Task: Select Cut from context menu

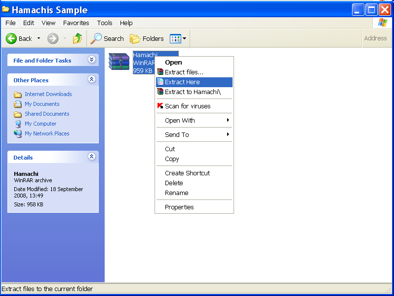Action: coord(194,149)
